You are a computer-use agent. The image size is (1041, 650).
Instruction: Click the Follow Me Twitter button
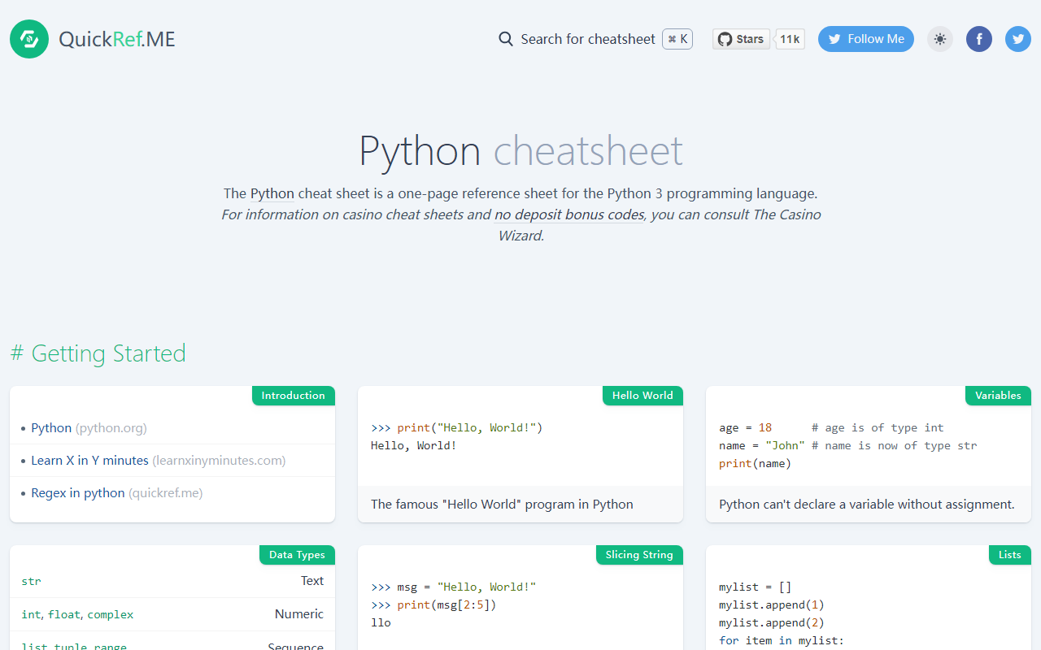(x=866, y=39)
